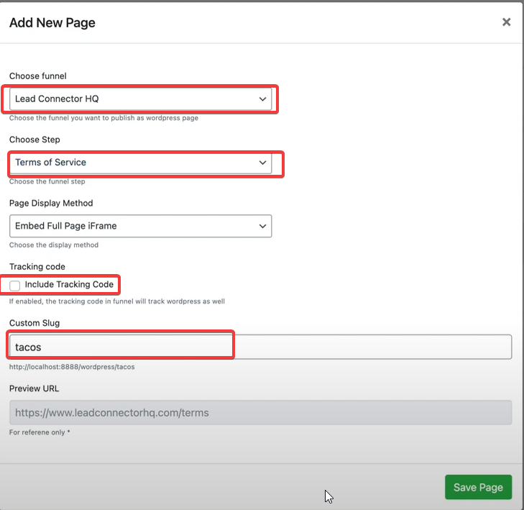The width and height of the screenshot is (524, 510).
Task: Click the Custom Slug field label
Action: (x=35, y=323)
